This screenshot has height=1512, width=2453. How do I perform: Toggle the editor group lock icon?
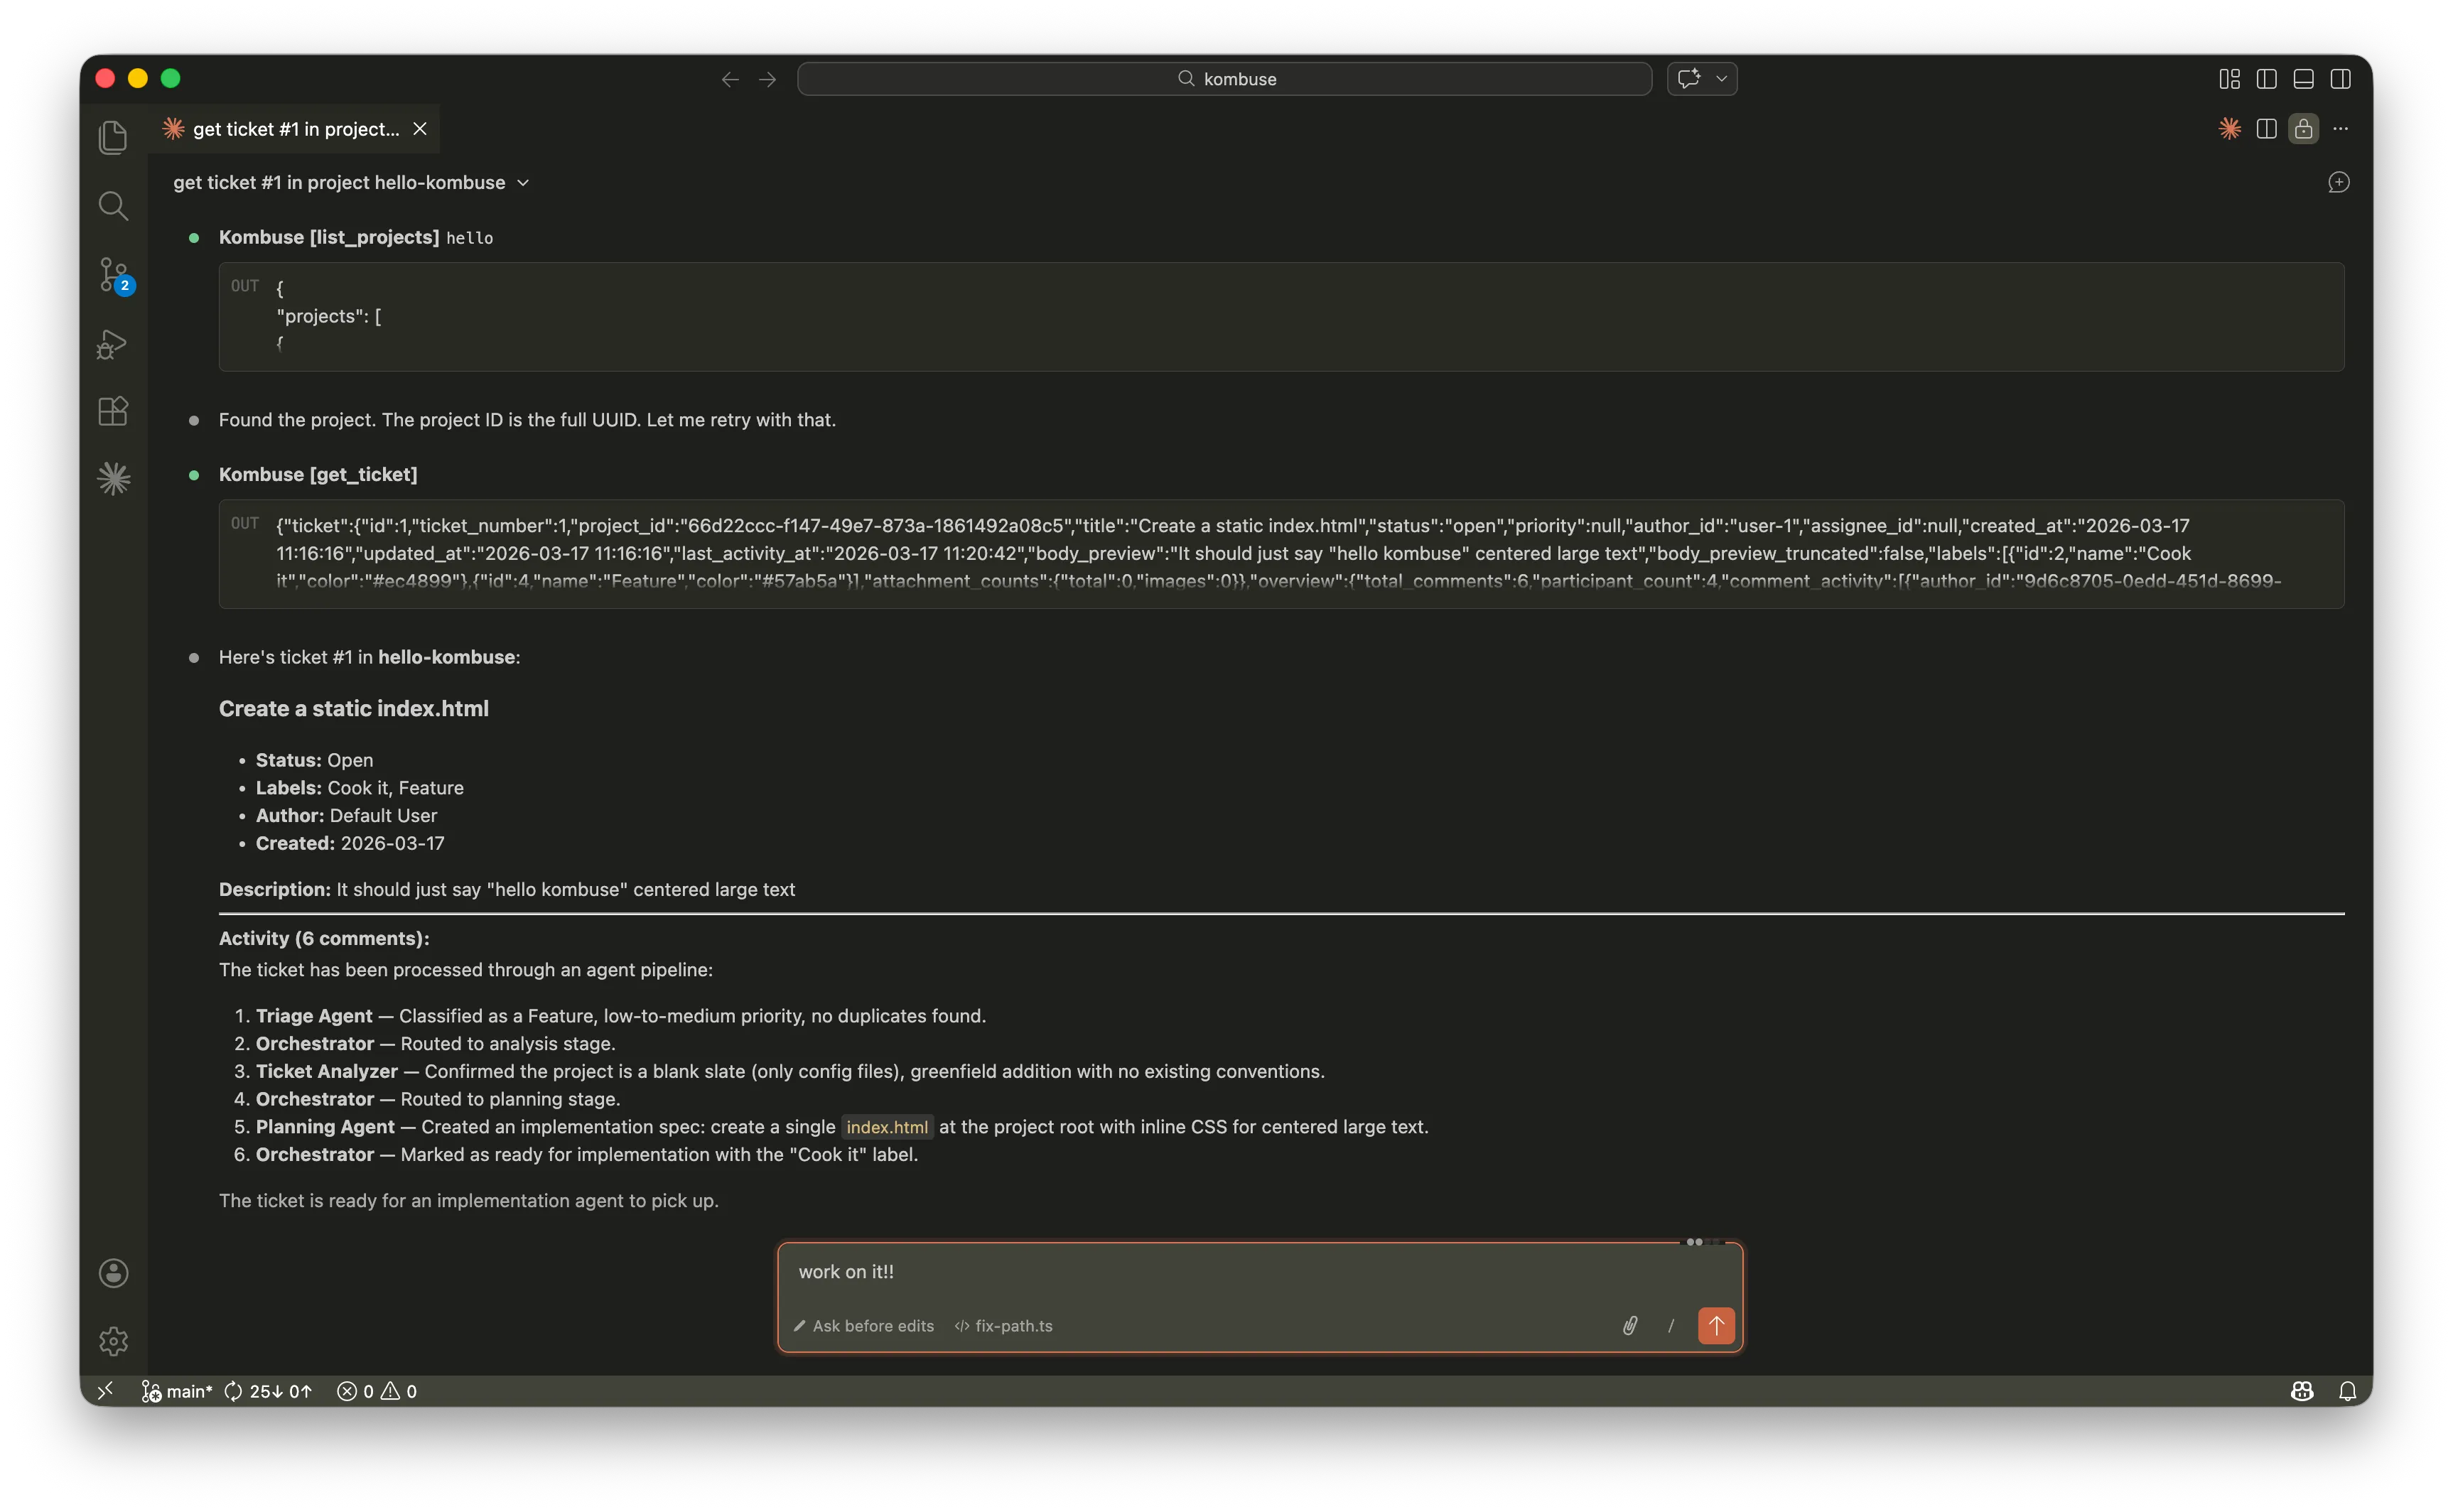tap(2303, 128)
